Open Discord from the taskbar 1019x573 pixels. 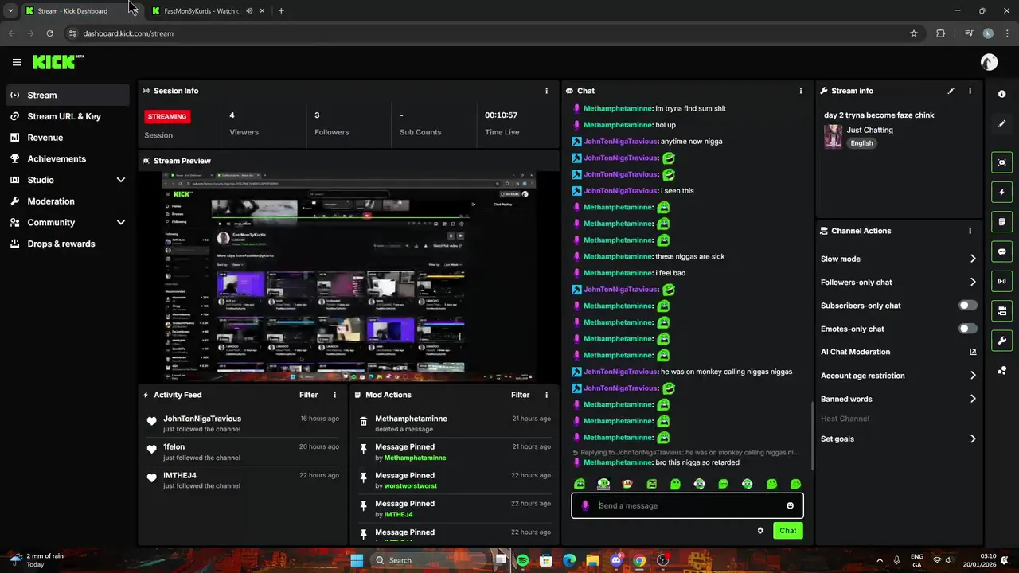click(x=616, y=560)
